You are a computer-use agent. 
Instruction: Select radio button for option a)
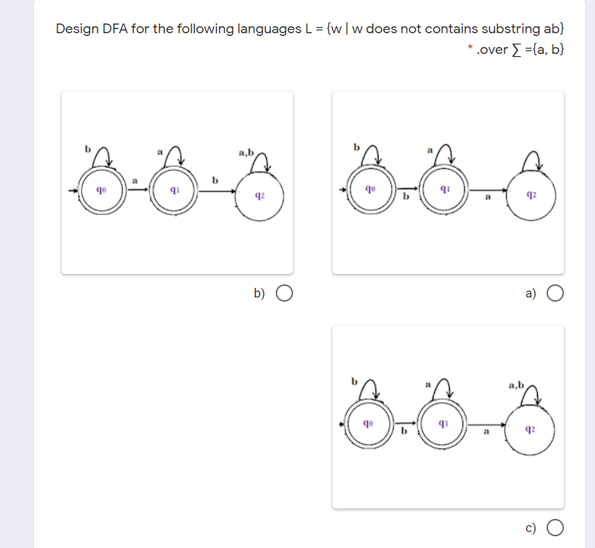point(555,293)
